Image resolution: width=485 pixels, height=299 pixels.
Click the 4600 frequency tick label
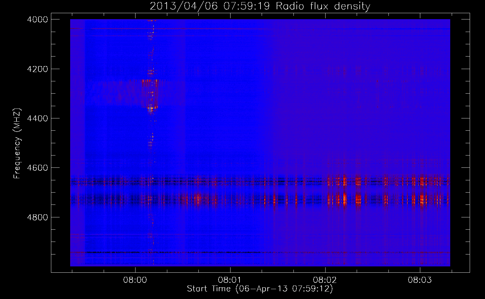37,168
